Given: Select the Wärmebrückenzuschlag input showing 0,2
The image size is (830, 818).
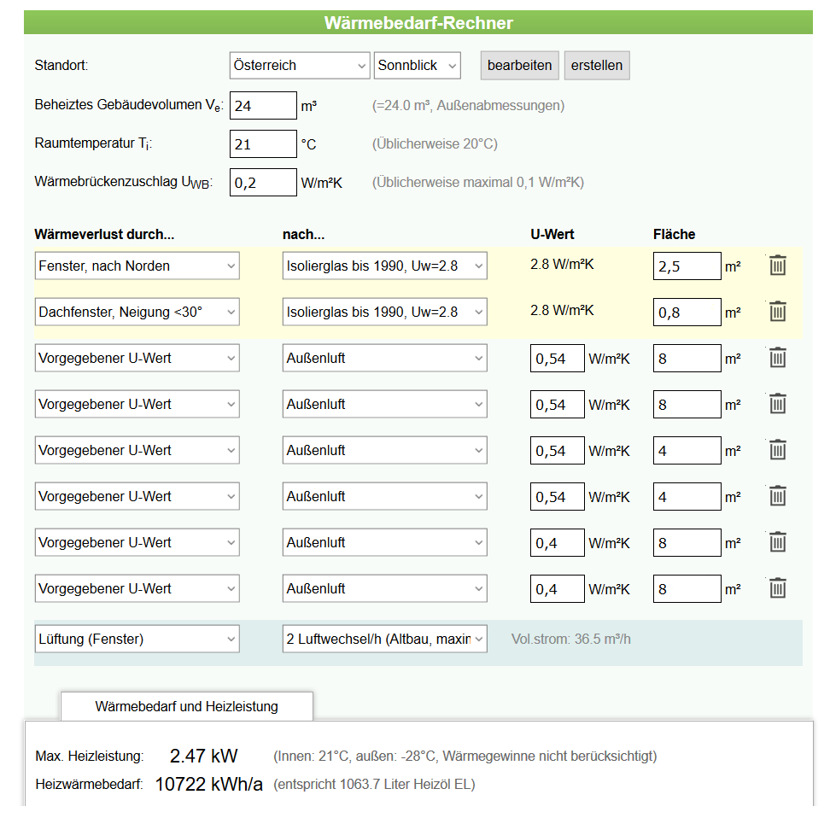Looking at the screenshot, I should coord(263,182).
